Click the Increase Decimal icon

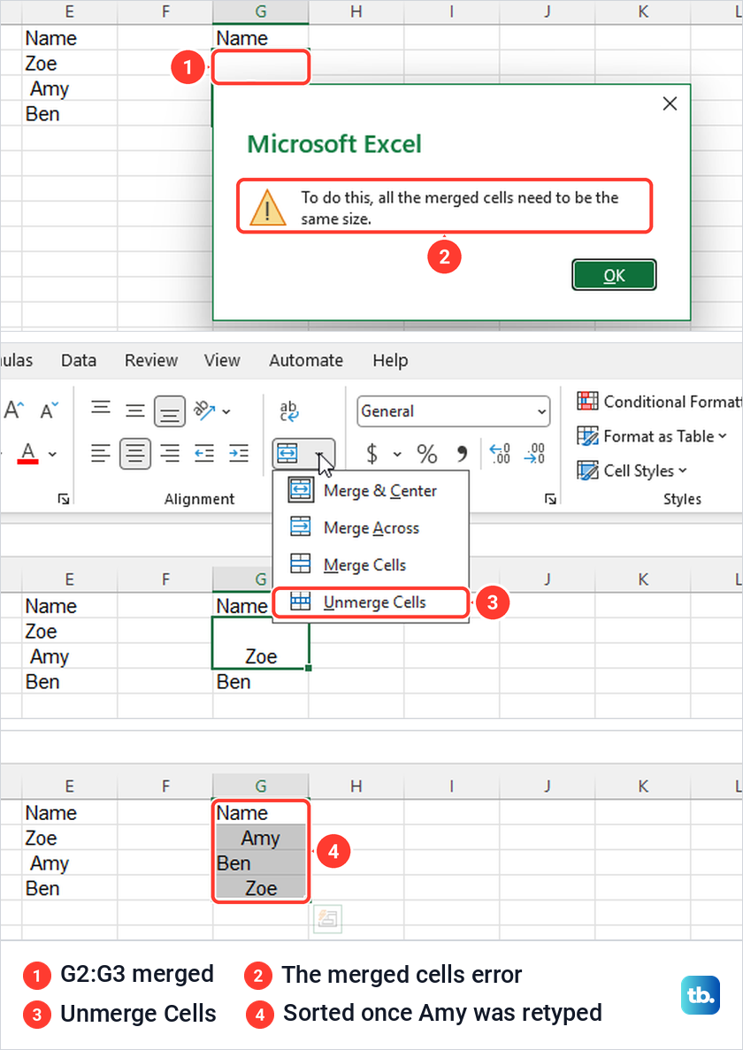pos(500,453)
